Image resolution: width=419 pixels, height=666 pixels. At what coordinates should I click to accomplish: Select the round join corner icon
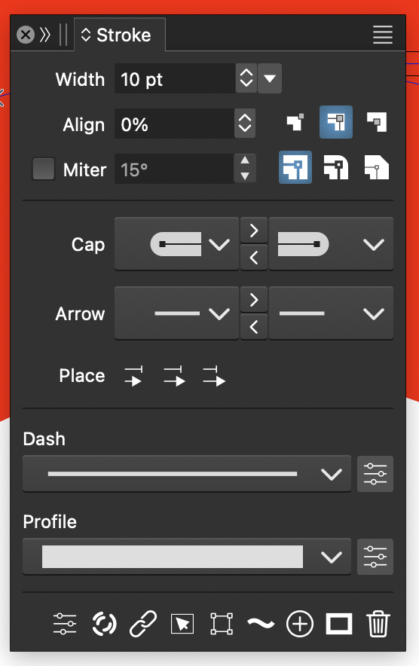[336, 167]
